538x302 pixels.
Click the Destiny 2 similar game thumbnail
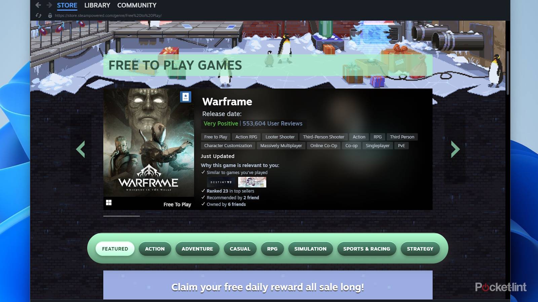(221, 182)
